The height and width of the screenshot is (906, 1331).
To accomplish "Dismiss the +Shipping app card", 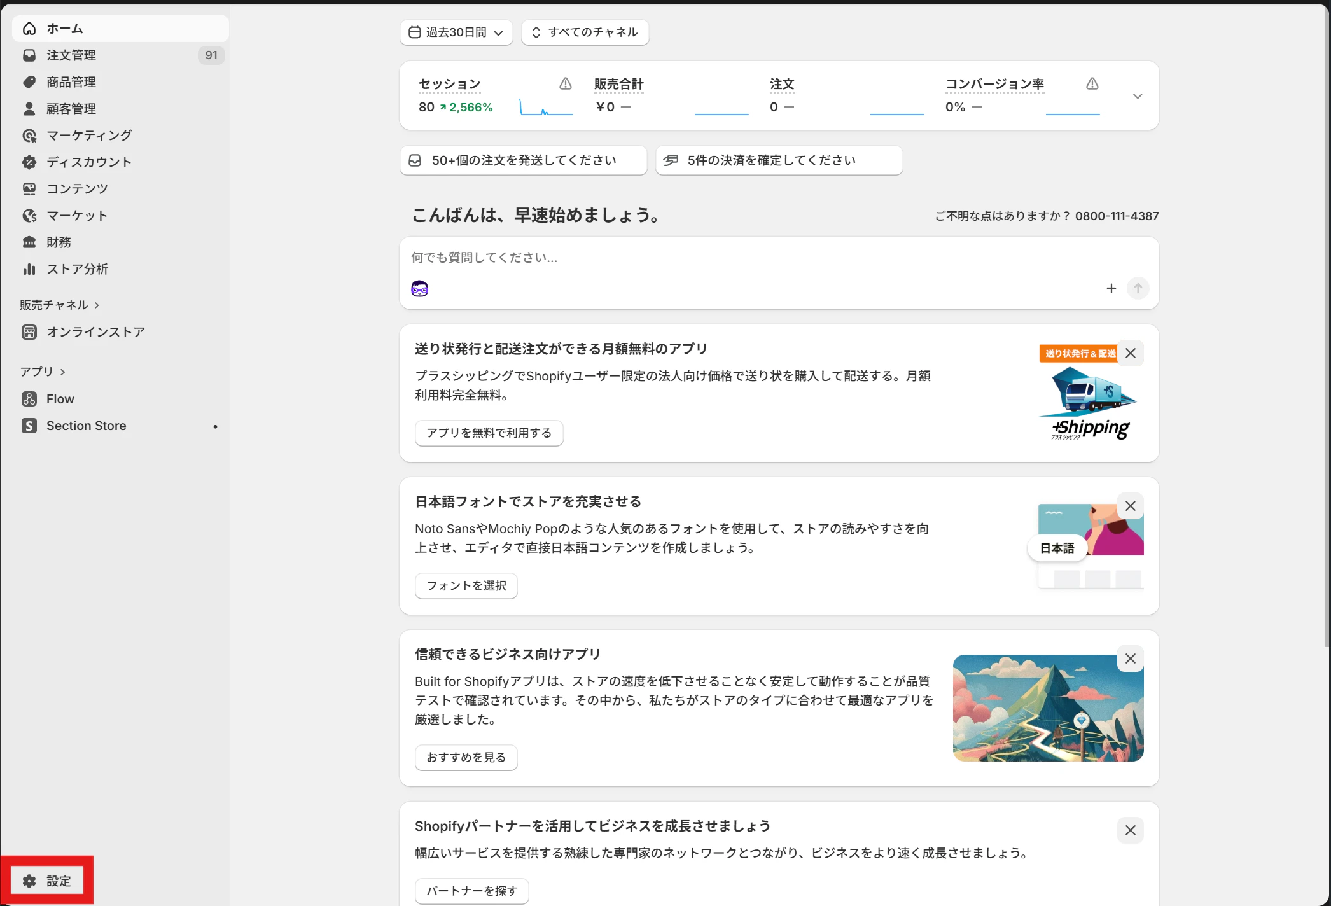I will tap(1131, 353).
